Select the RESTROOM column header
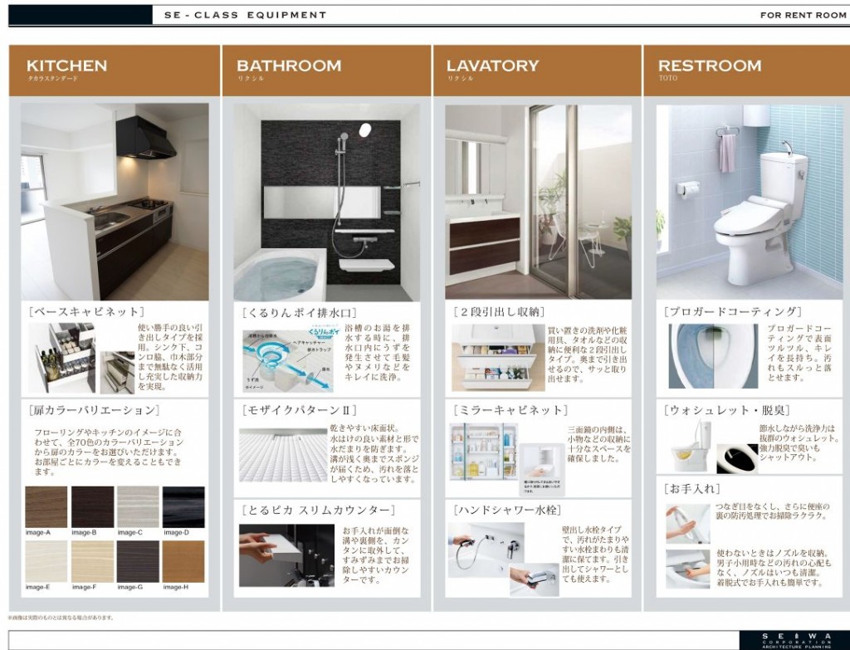This screenshot has width=850, height=650. point(709,66)
